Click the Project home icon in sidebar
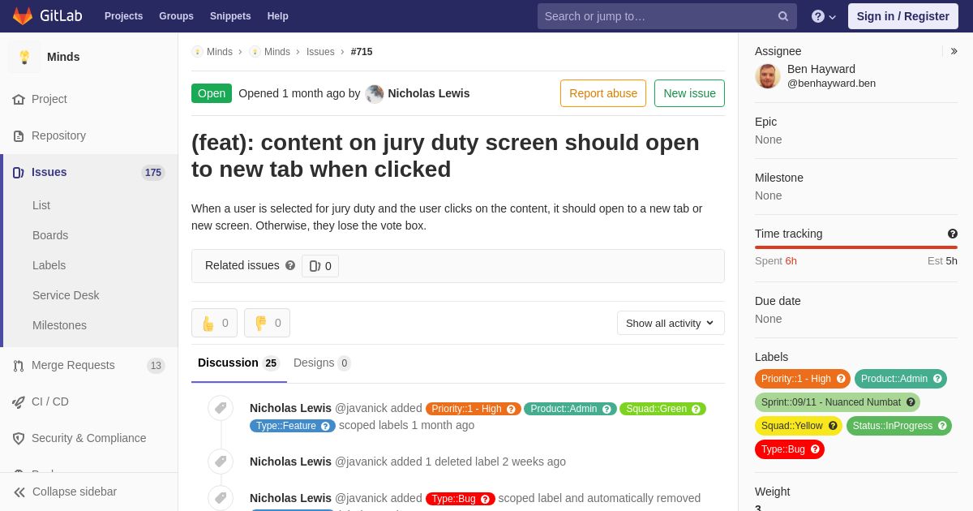This screenshot has height=511, width=973. point(19,99)
